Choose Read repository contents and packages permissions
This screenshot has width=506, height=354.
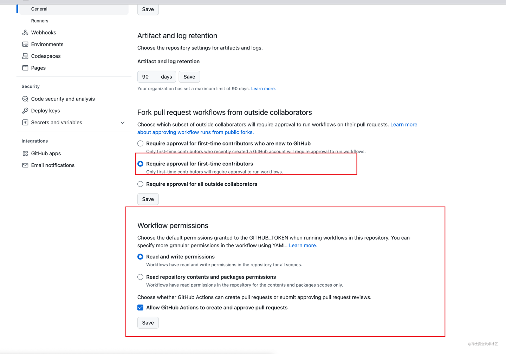(140, 277)
